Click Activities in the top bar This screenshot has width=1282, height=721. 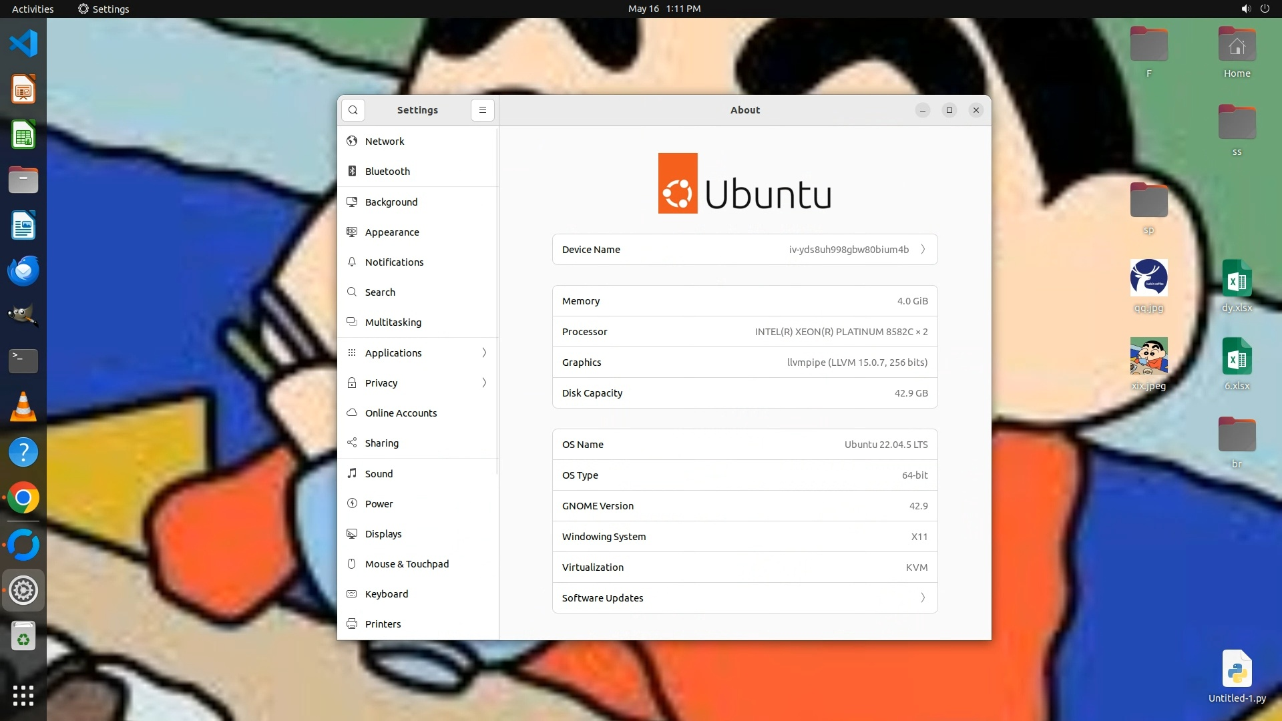pyautogui.click(x=33, y=9)
